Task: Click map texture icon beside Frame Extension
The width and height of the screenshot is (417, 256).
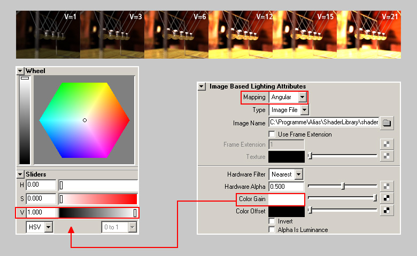Action: 387,145
